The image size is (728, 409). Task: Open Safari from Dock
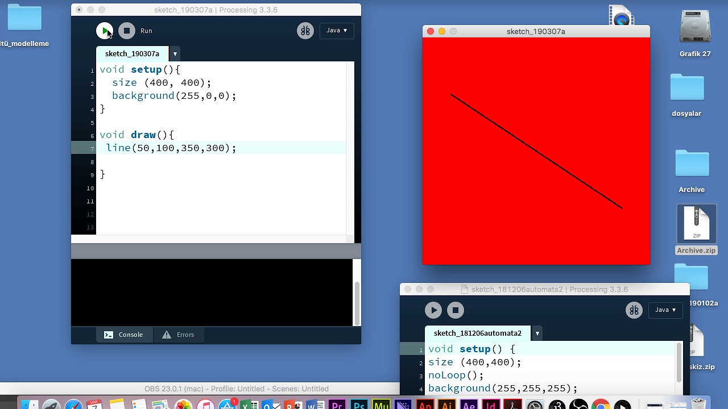(73, 404)
